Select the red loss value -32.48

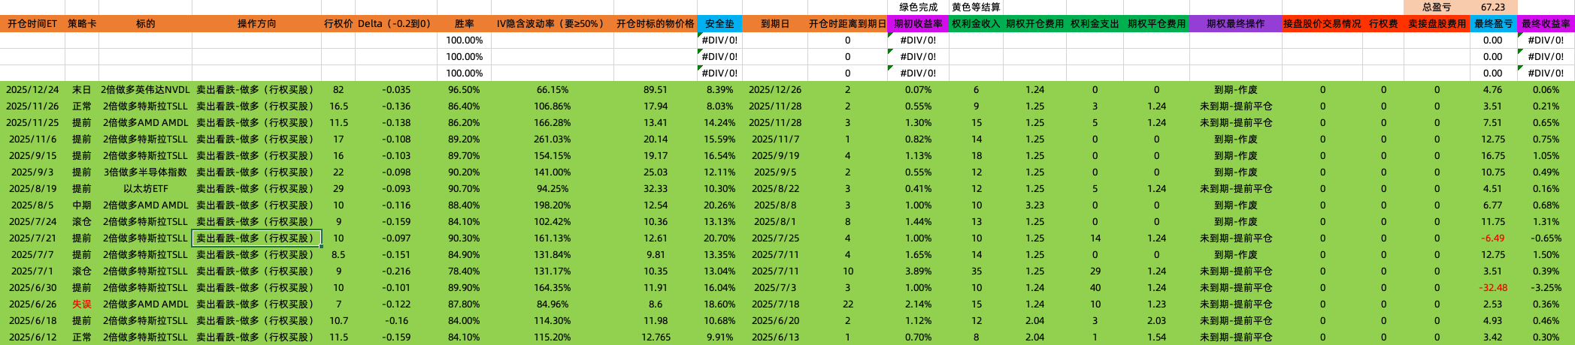point(1493,288)
